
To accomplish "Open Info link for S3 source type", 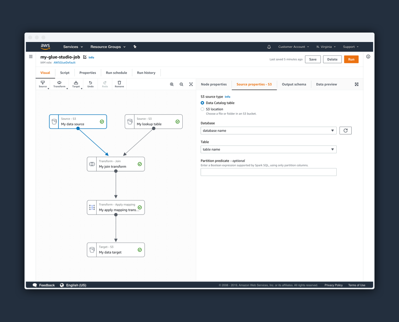I will 227,97.
